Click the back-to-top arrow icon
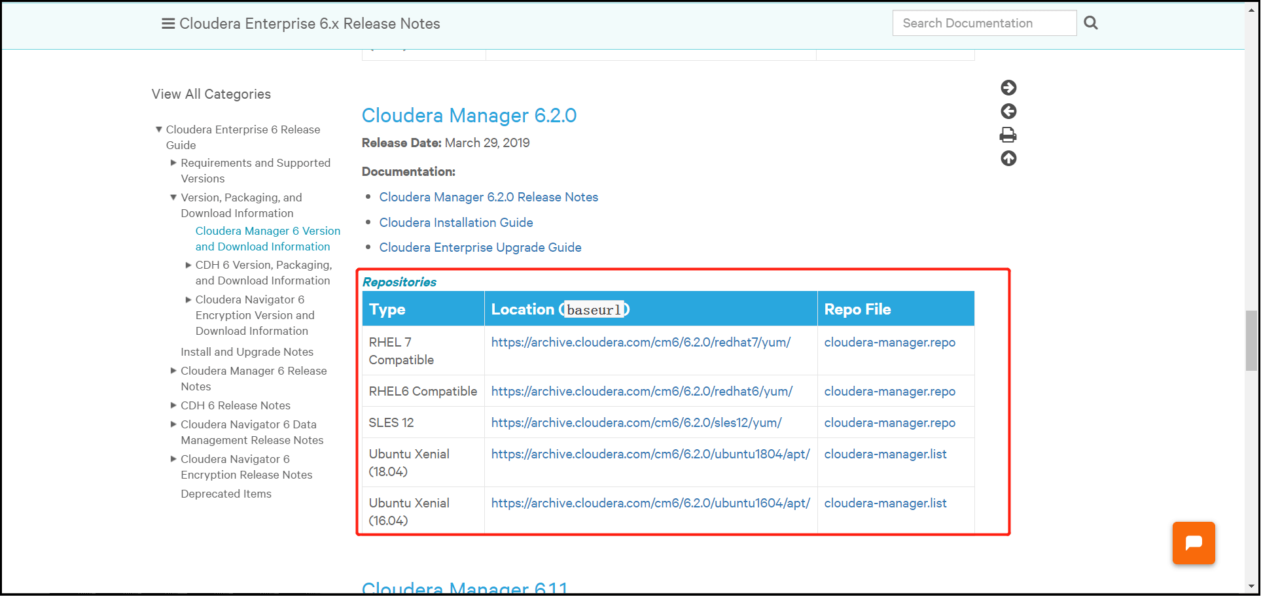This screenshot has height=597, width=1261. coord(1008,158)
